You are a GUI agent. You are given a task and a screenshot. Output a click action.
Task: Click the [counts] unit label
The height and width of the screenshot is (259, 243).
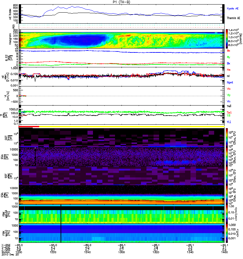[240, 39]
